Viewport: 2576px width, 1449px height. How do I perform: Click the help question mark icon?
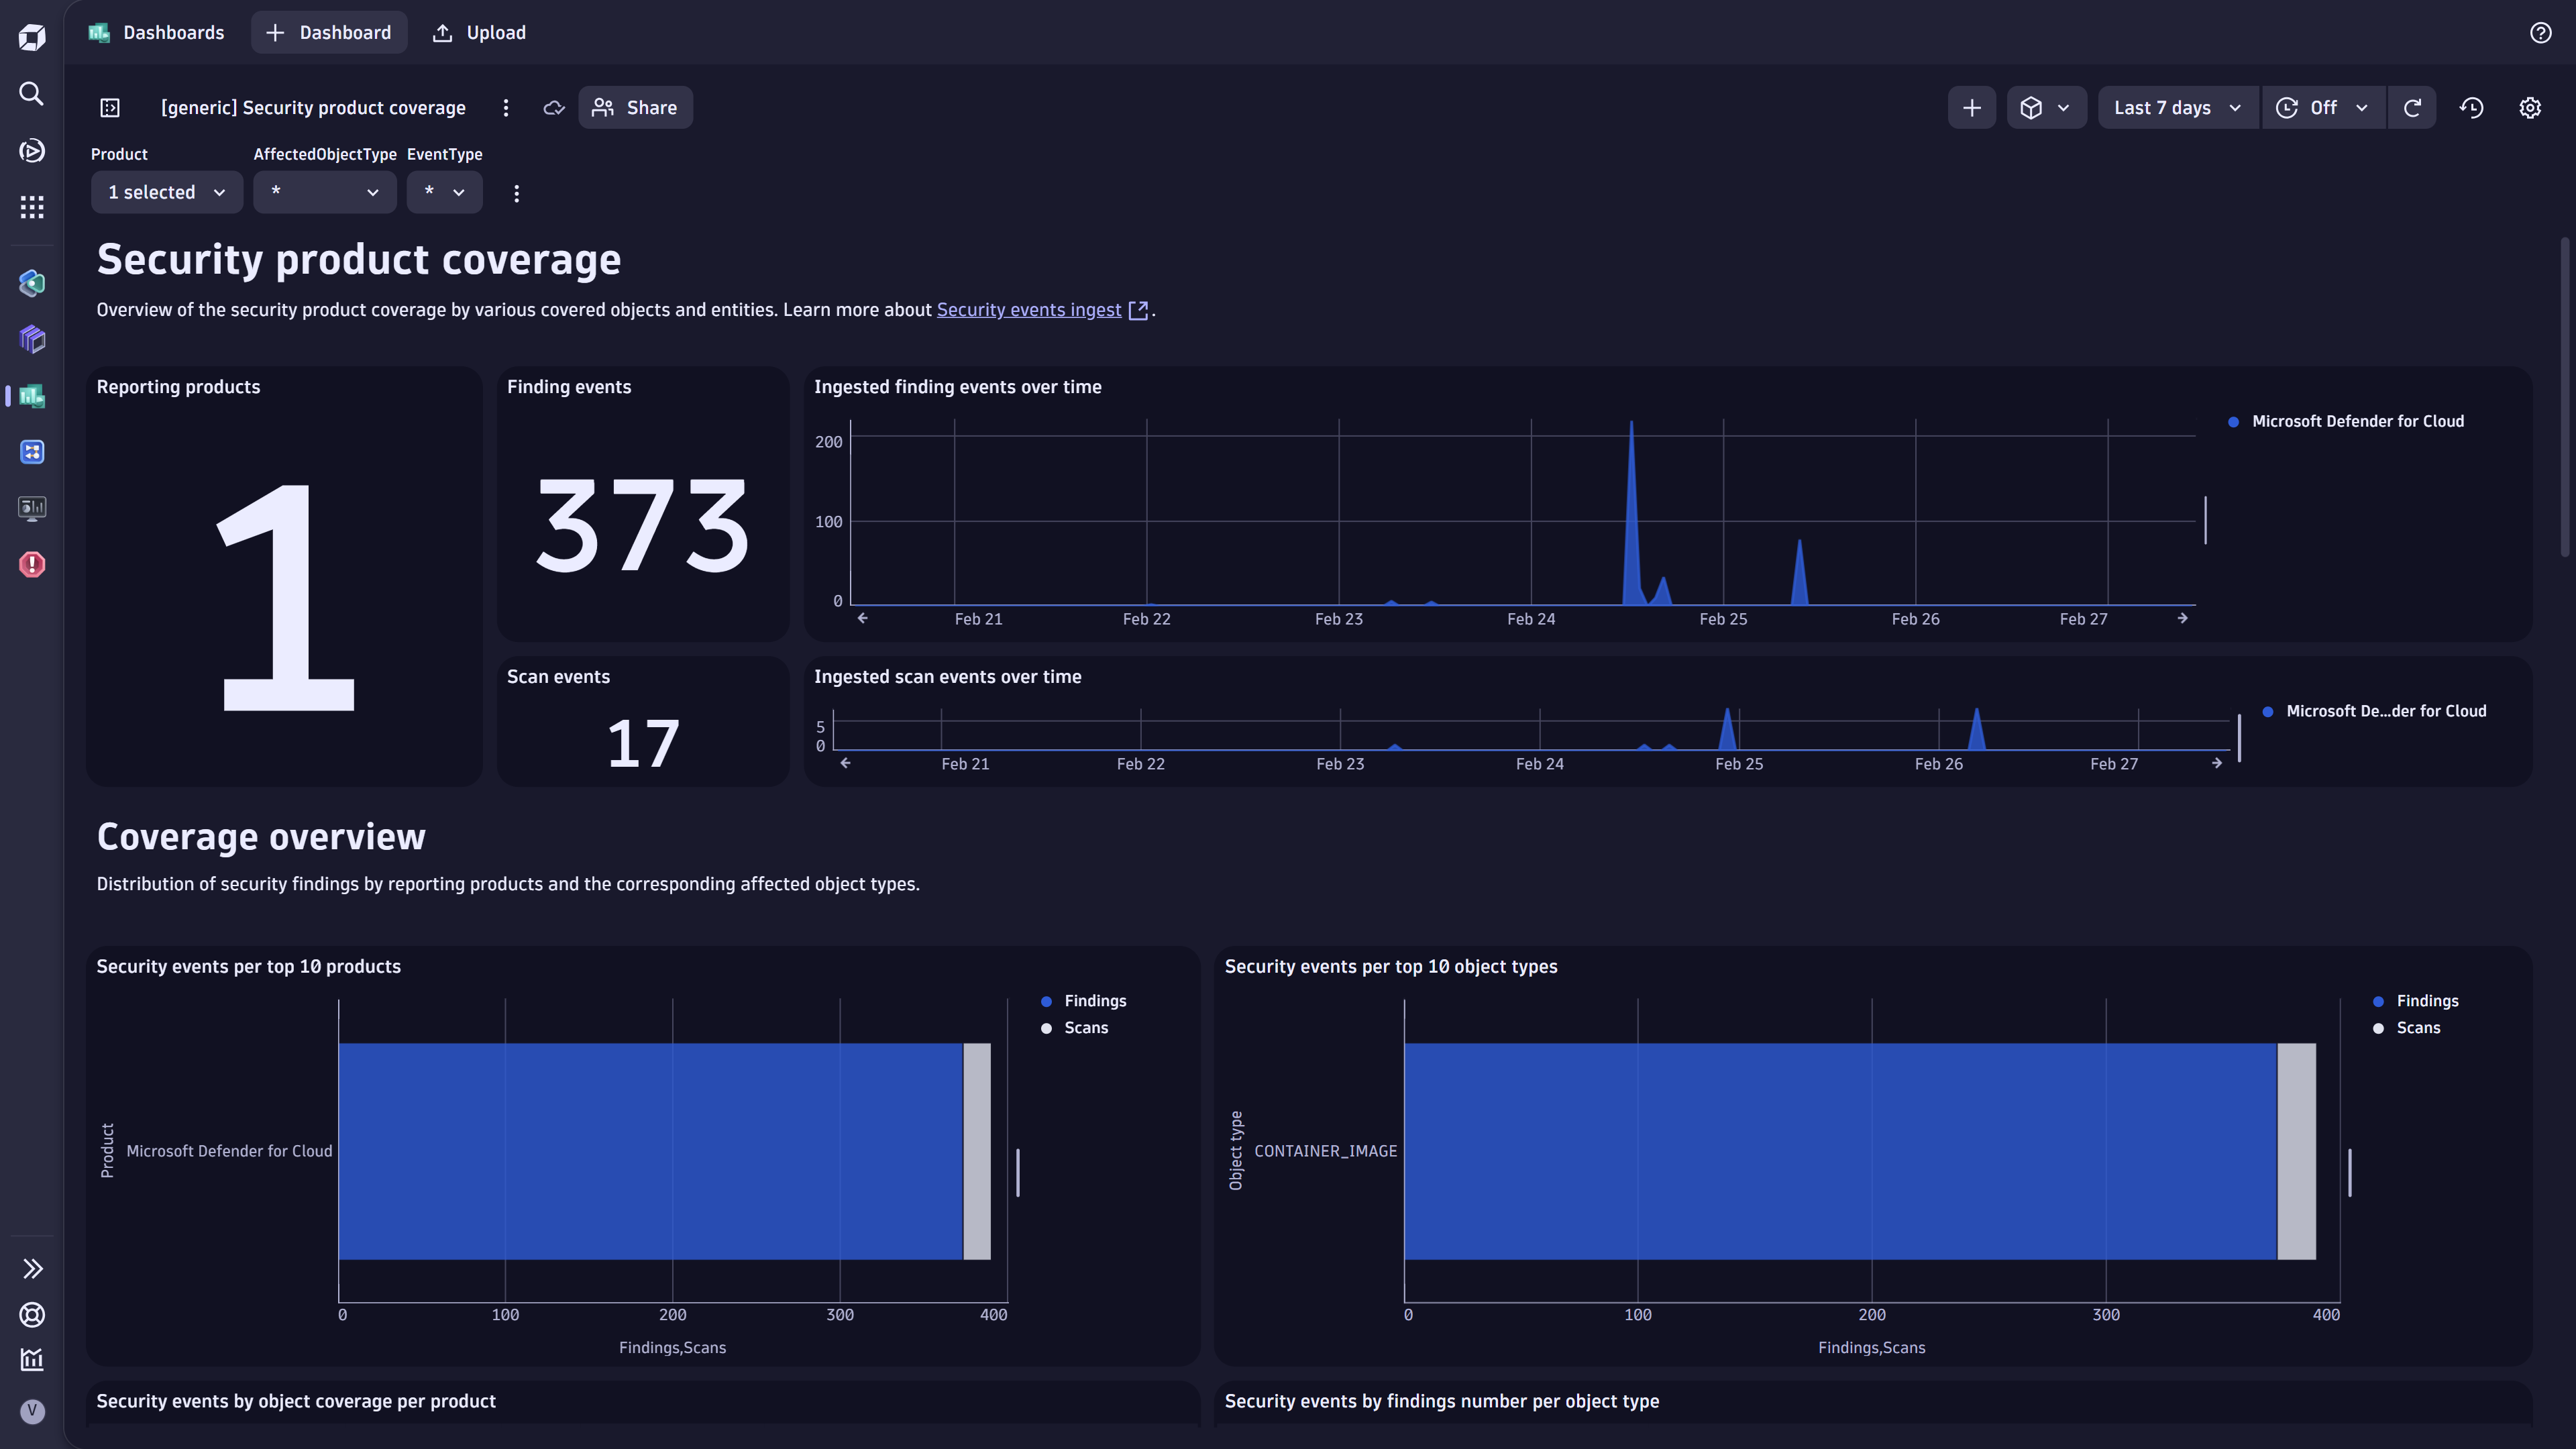point(2540,33)
